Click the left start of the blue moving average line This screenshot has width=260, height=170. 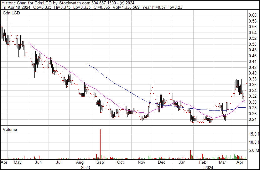pos(87,64)
